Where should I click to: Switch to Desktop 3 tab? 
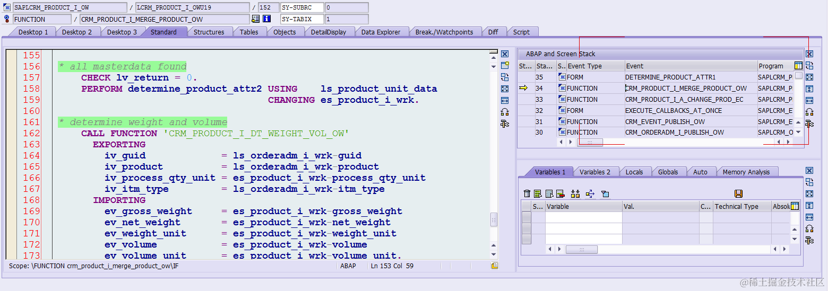pyautogui.click(x=122, y=32)
